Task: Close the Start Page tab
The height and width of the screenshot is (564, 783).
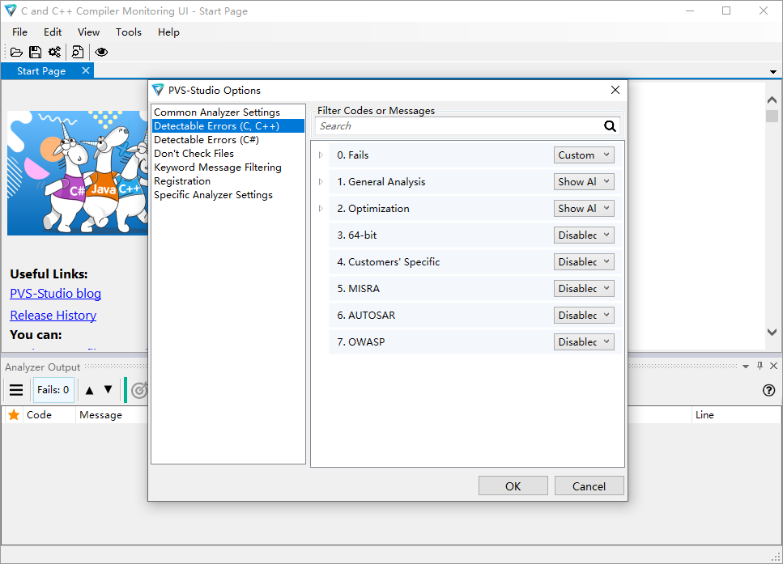Action: tap(86, 70)
